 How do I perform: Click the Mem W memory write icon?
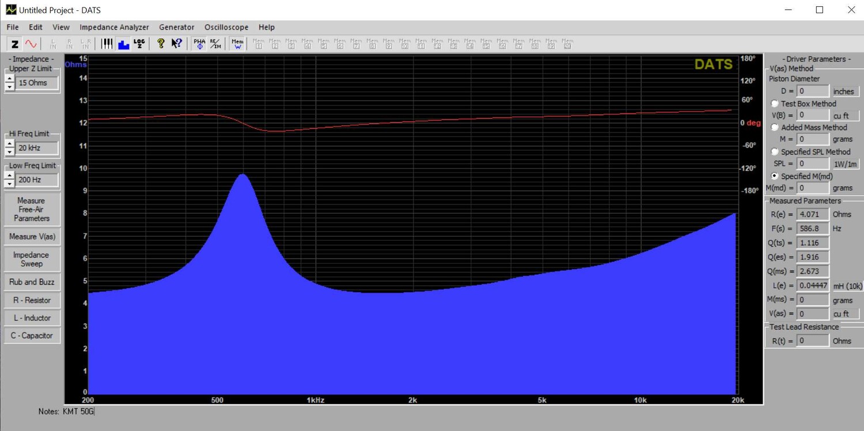237,44
